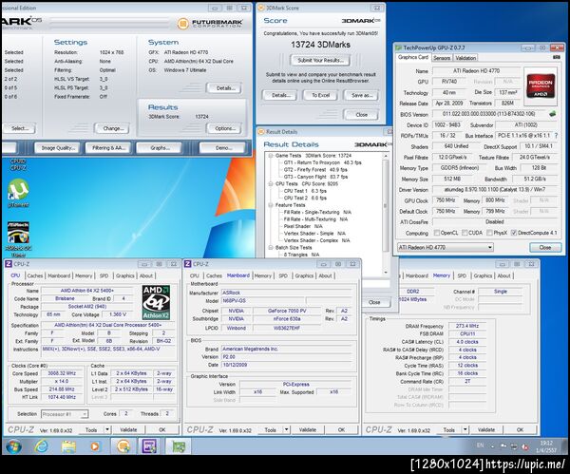The width and height of the screenshot is (570, 474).
Task: Open Caches tab in the CPU-Z CPU window
Action: point(35,275)
